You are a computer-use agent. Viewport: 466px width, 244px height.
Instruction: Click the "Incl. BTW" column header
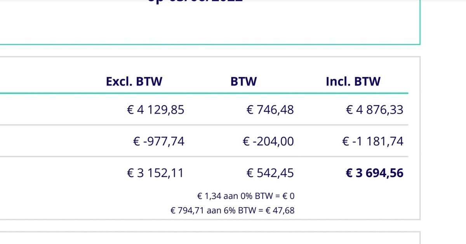point(353,82)
